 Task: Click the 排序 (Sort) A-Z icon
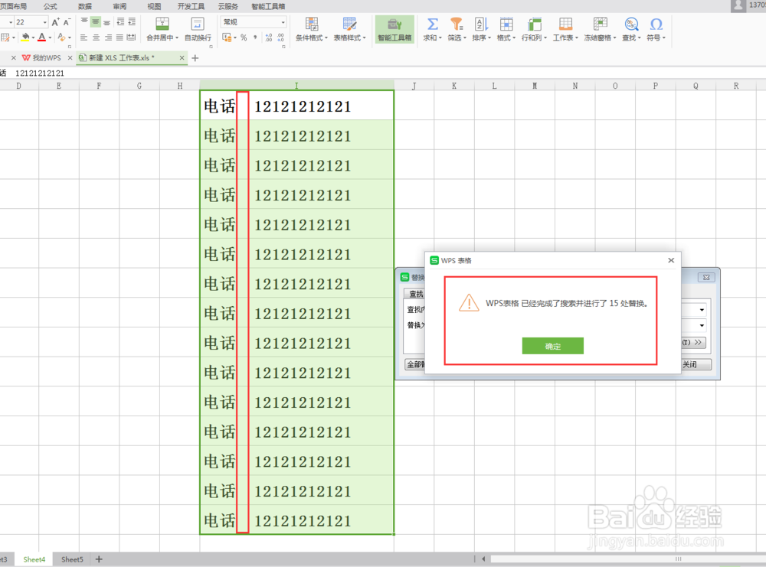coord(481,24)
